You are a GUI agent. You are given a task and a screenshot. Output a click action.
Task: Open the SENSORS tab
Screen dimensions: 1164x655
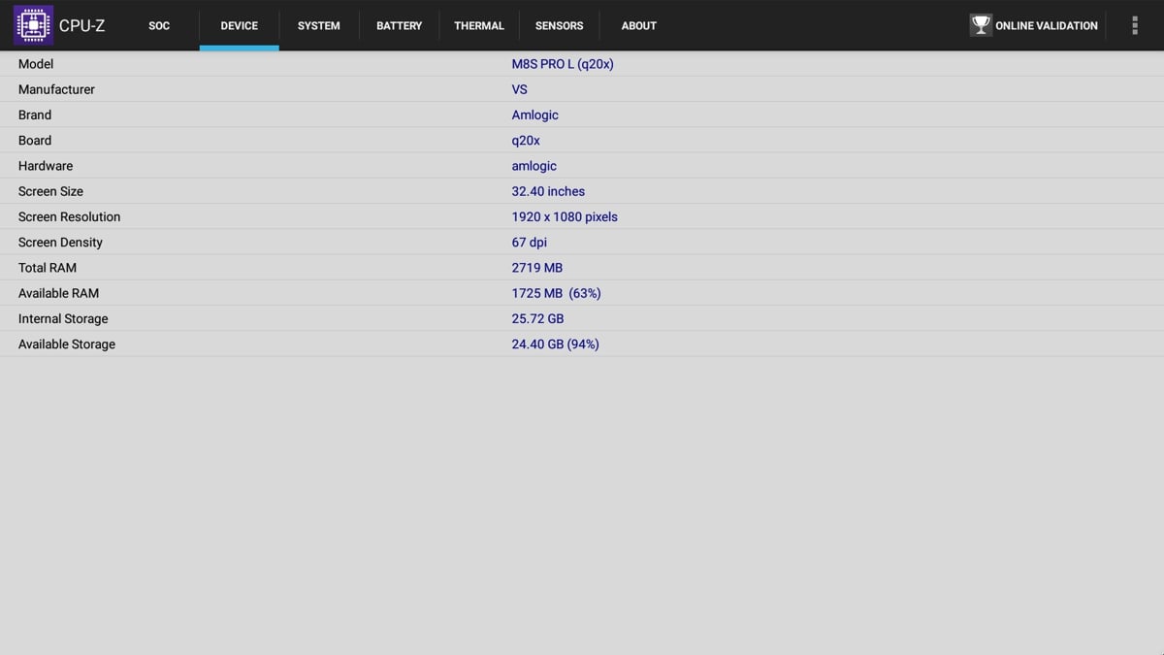[559, 26]
